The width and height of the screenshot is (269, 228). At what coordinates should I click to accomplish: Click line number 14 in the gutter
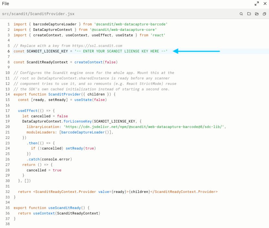click(x=7, y=94)
